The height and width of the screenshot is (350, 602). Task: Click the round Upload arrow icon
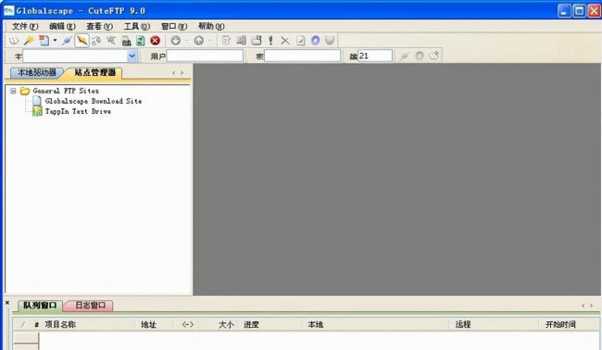198,41
